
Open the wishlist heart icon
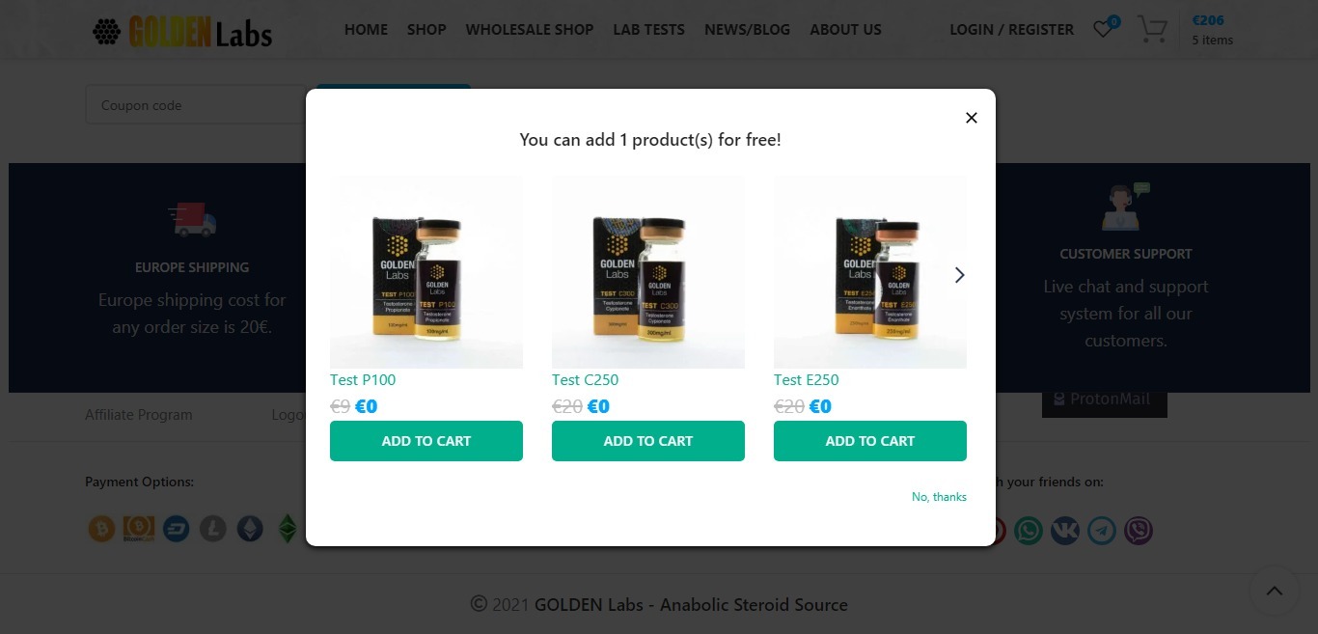point(1103,29)
